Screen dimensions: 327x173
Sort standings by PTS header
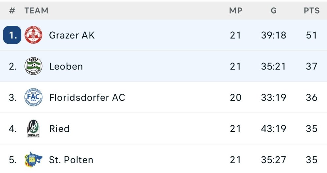[312, 11]
